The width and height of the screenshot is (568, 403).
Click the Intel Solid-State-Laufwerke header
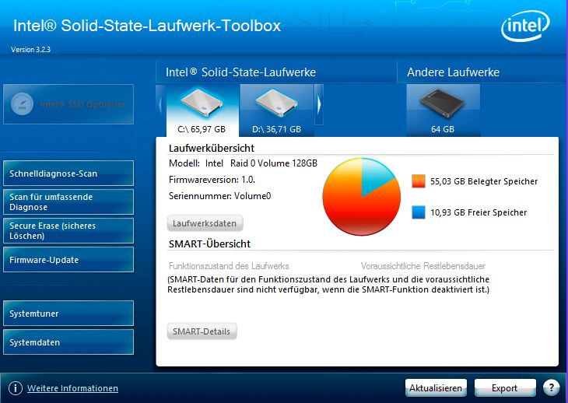pyautogui.click(x=240, y=72)
